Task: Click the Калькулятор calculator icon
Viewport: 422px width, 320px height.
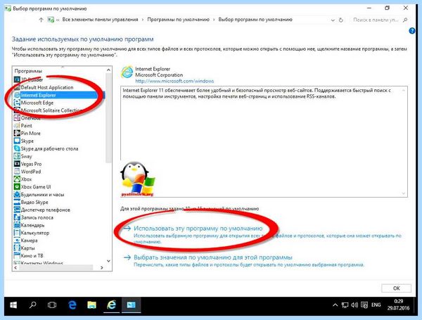Action: (x=17, y=233)
